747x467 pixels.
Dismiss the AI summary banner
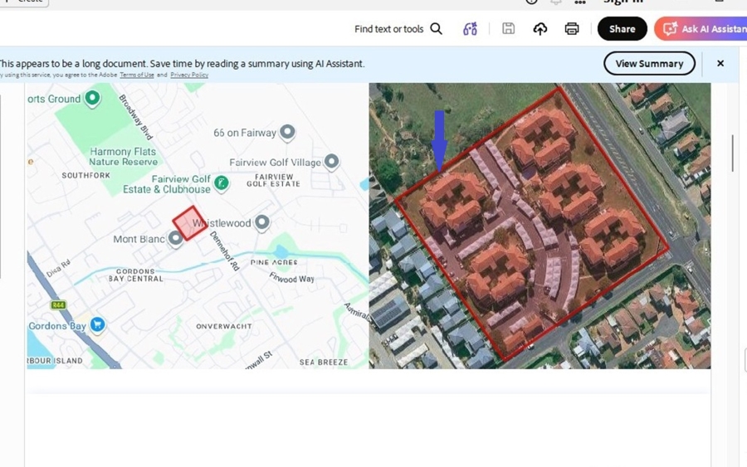pos(720,64)
